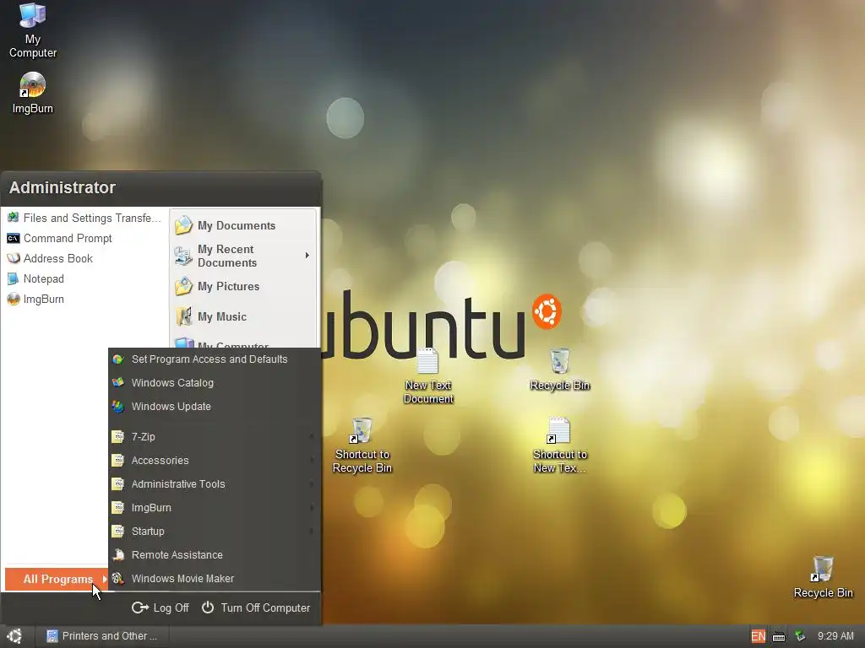Click the Set Program Access and Defaults icon
Viewport: 865px width, 648px height.
tap(117, 359)
